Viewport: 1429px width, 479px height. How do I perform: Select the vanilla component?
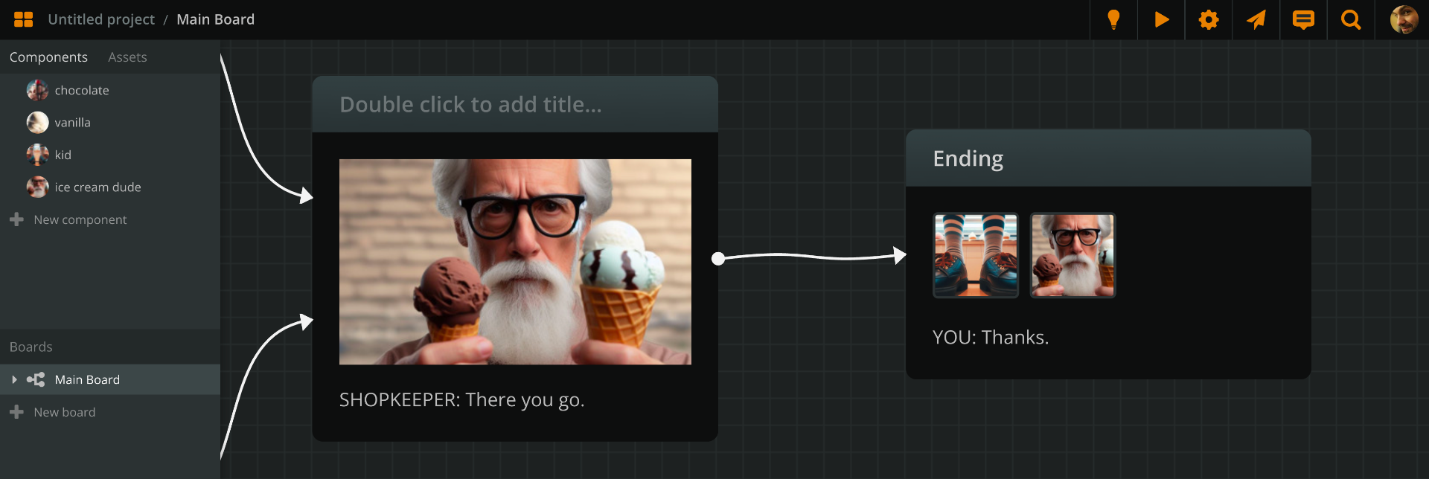click(72, 123)
